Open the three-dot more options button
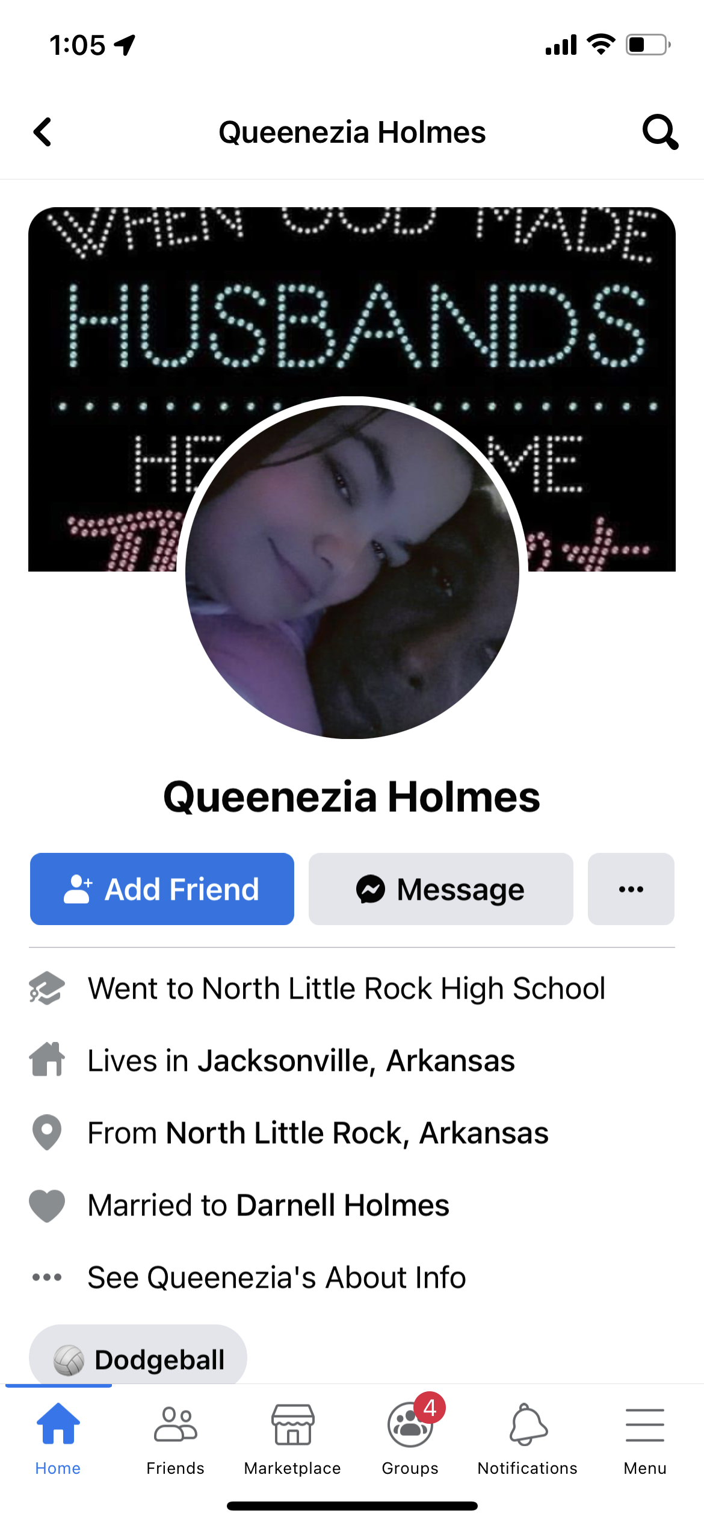This screenshot has width=704, height=1525. click(x=631, y=889)
